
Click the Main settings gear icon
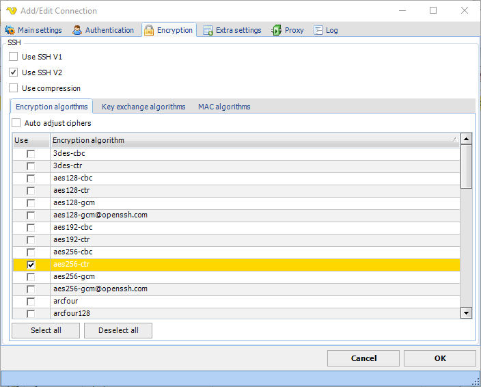click(10, 30)
